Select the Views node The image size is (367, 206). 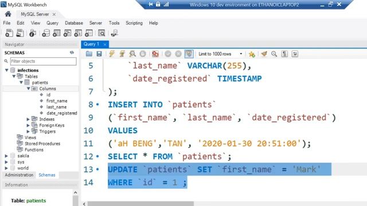pyautogui.click(x=30, y=137)
